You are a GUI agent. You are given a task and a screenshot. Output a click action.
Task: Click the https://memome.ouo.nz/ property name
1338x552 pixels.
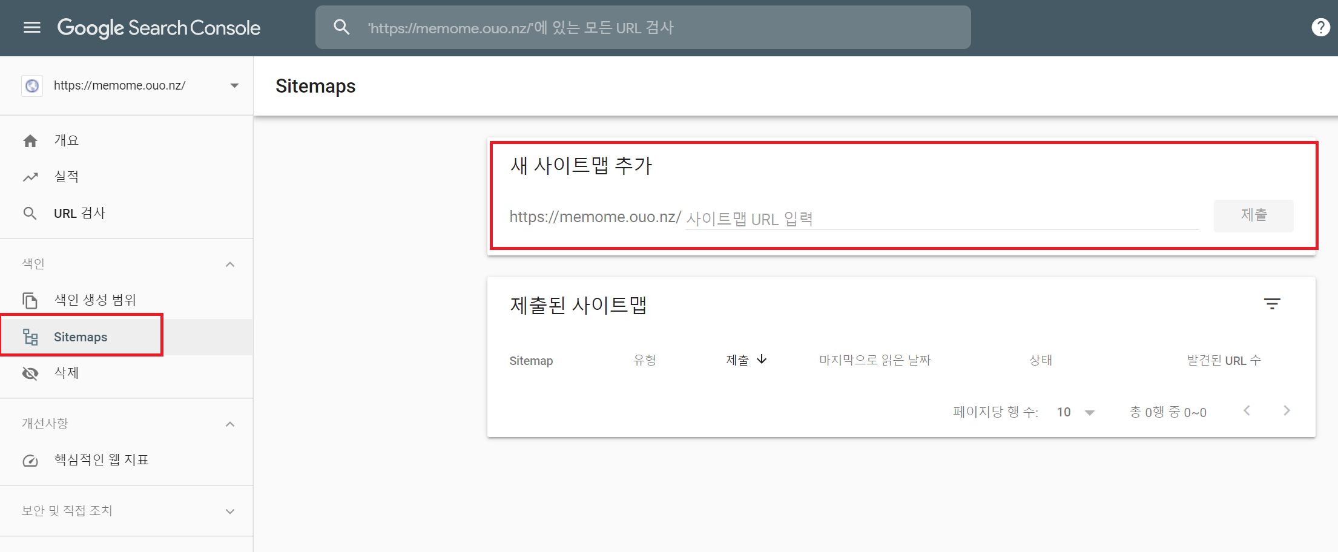coord(119,85)
